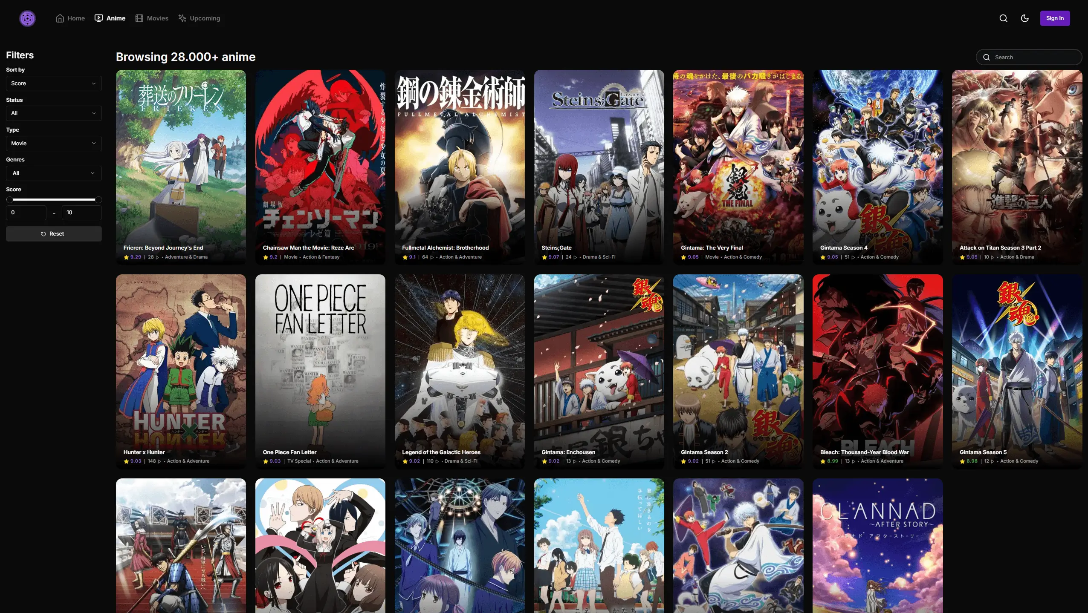The height and width of the screenshot is (613, 1088).
Task: Click the Upcoming sparkles icon in navbar
Action: tap(182, 18)
